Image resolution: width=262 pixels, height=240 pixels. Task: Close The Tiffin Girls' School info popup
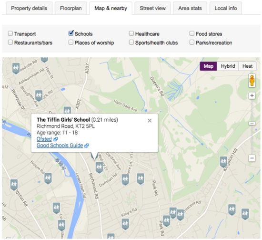point(150,121)
